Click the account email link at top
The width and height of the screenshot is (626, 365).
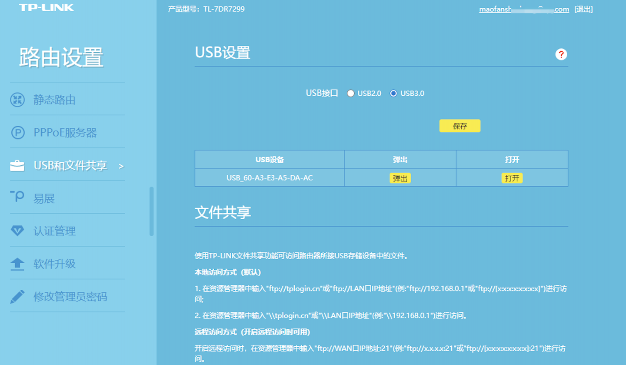click(524, 9)
